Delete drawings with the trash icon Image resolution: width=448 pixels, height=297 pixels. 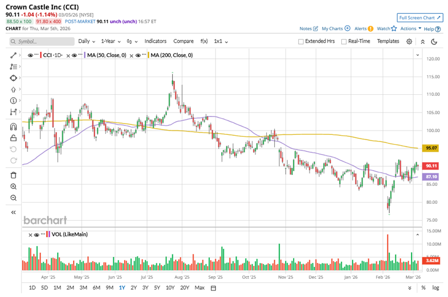pyautogui.click(x=13, y=175)
